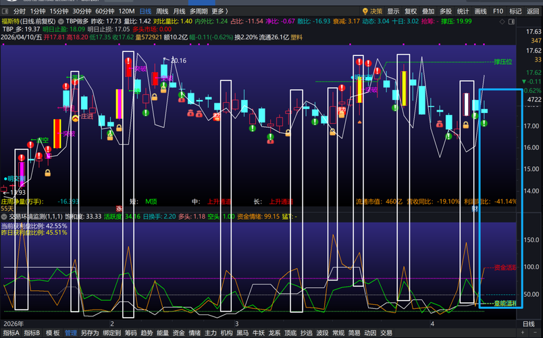Image resolution: width=543 pixels, height=338 pixels.
Task: Switch to the 周线 weekly tab
Action: 162,11
